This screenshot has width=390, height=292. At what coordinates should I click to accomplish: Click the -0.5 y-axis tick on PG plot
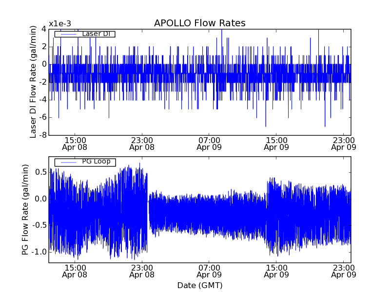coord(39,225)
